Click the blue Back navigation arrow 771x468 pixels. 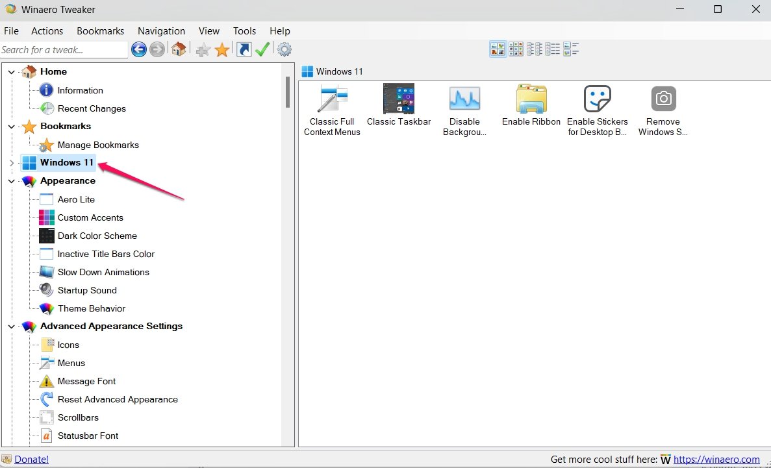tap(139, 49)
